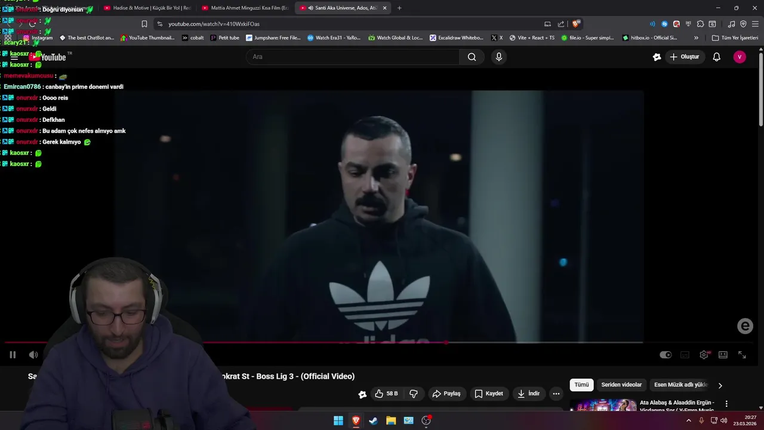The image size is (764, 430).
Task: Mute the video with the speaker icon
Action: pos(33,355)
